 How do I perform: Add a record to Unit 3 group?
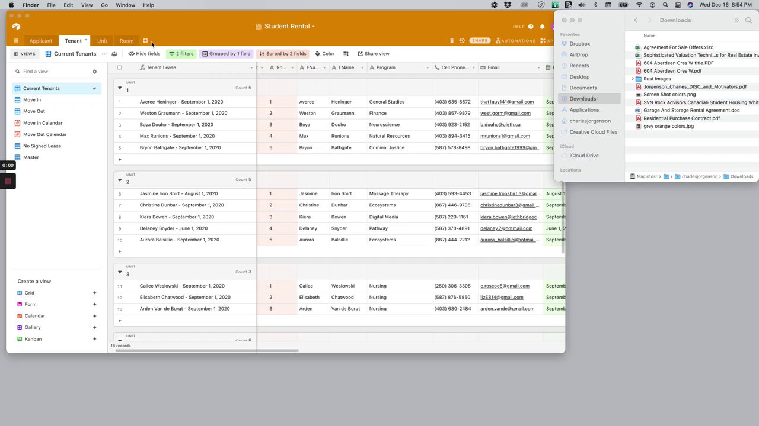coord(120,321)
